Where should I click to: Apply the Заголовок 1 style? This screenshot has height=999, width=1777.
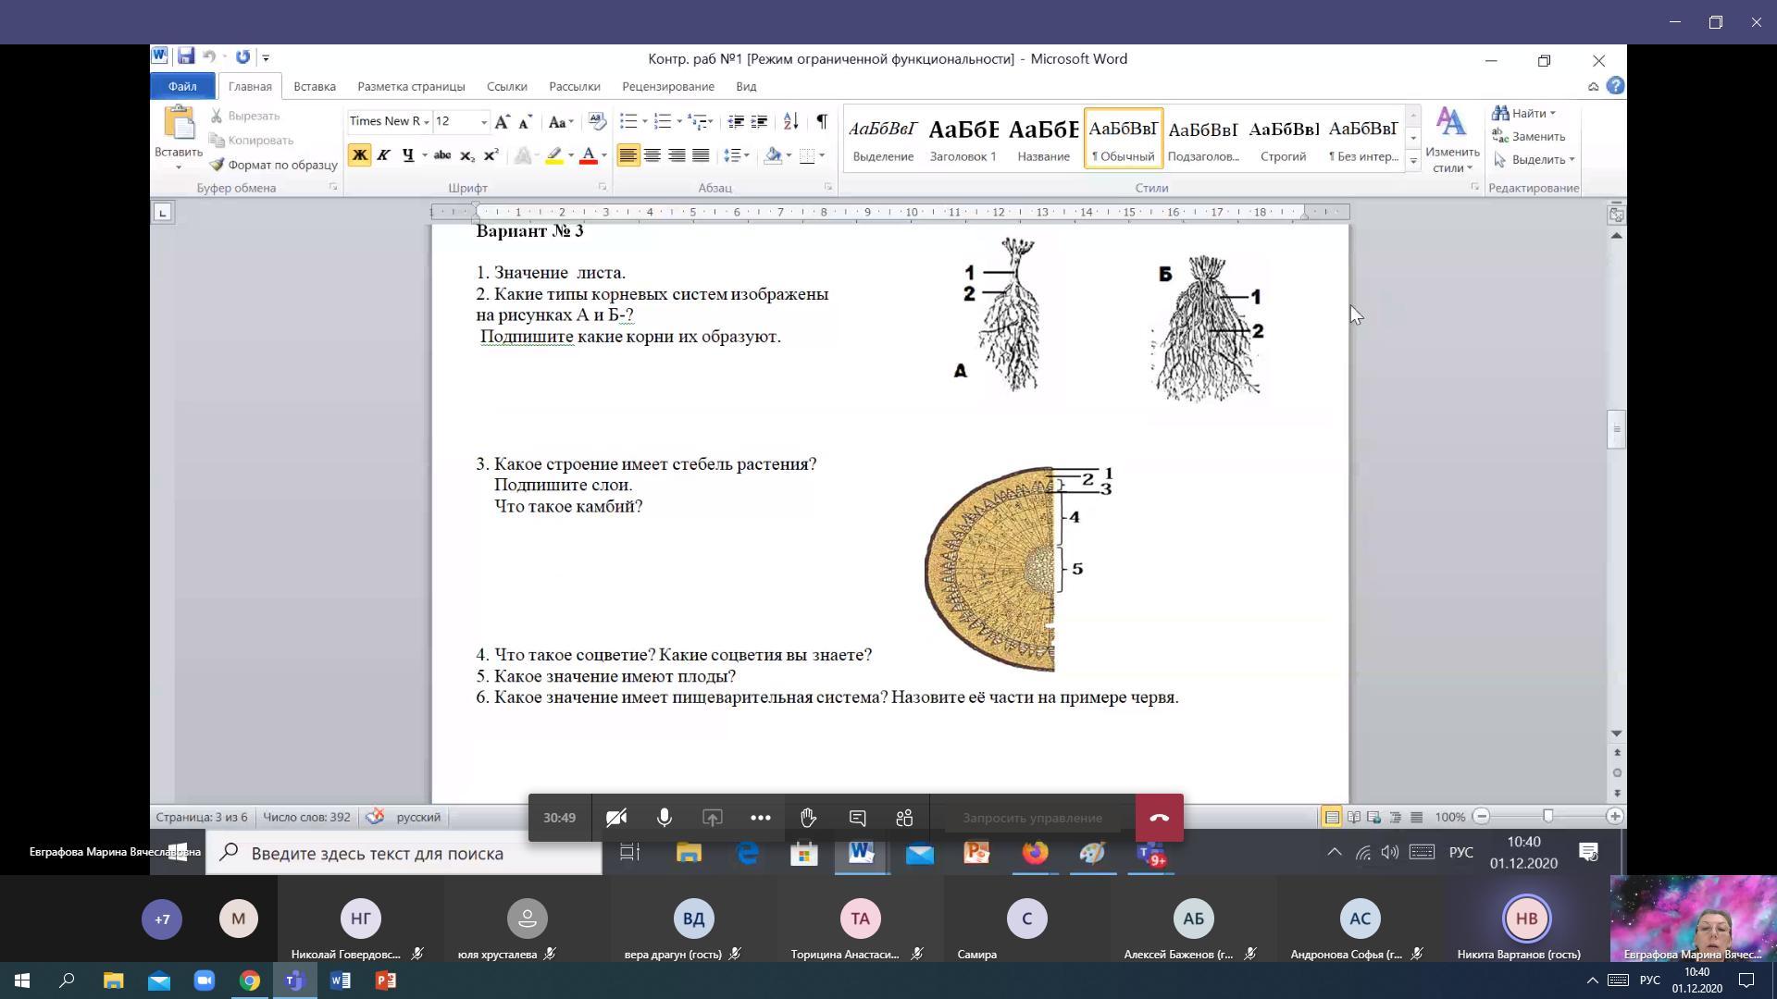963,139
